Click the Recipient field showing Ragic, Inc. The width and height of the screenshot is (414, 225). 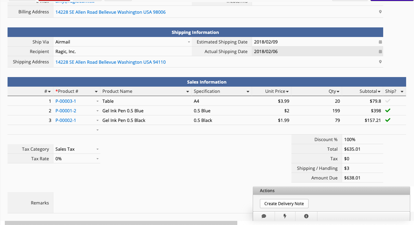point(123,52)
